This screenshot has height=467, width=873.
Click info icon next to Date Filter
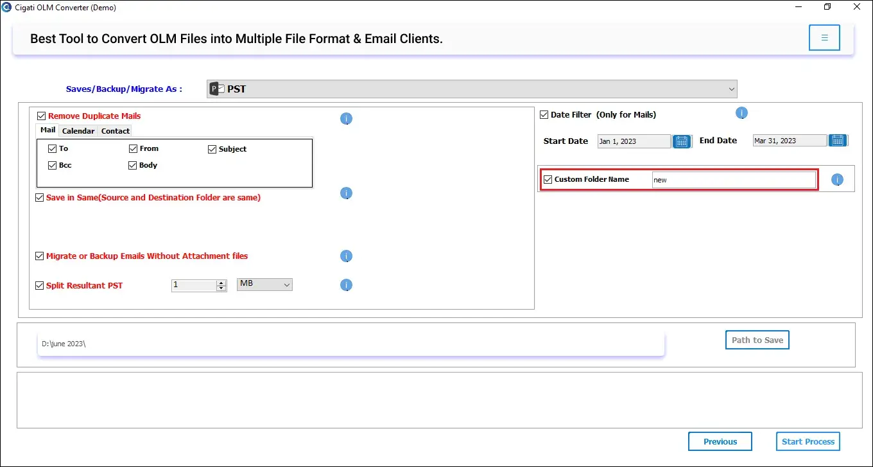pyautogui.click(x=741, y=114)
